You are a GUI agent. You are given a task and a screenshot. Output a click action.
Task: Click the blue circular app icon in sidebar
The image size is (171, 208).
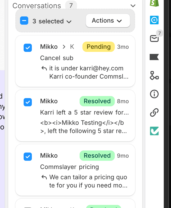tap(154, 20)
